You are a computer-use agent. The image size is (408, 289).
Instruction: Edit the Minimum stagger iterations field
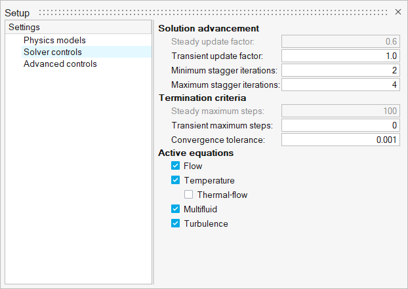pos(340,70)
